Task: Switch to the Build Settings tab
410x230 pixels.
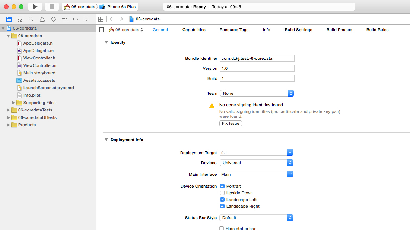Action: point(298,30)
